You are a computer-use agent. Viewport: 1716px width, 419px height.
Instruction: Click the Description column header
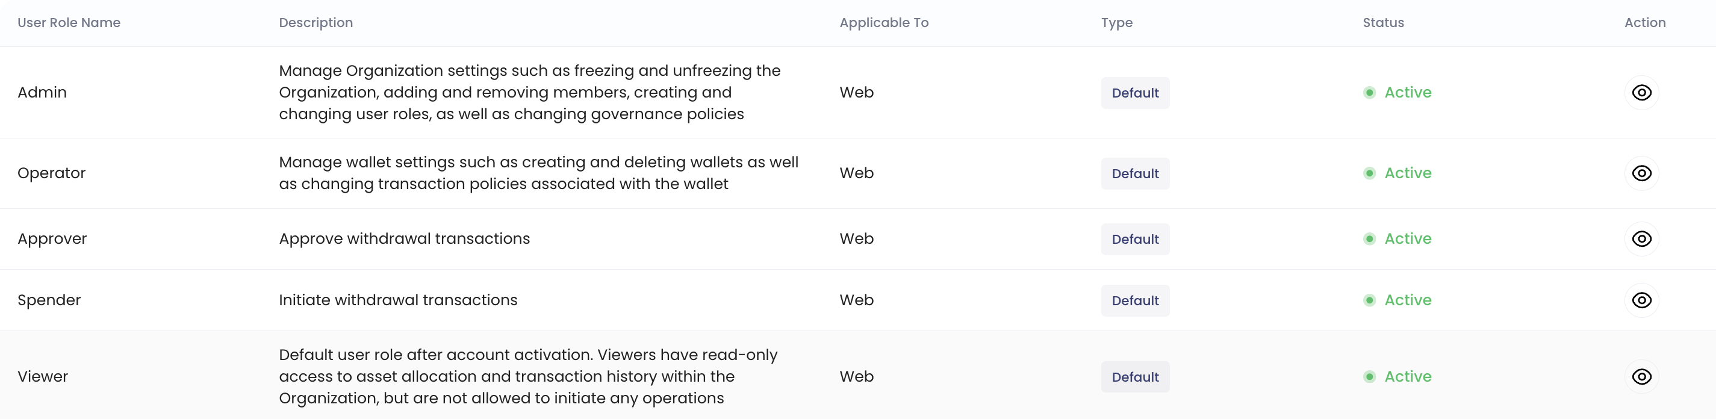pos(316,23)
